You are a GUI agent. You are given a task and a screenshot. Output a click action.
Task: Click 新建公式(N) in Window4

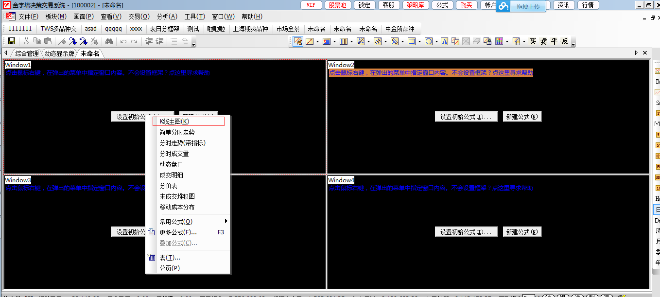point(522,232)
